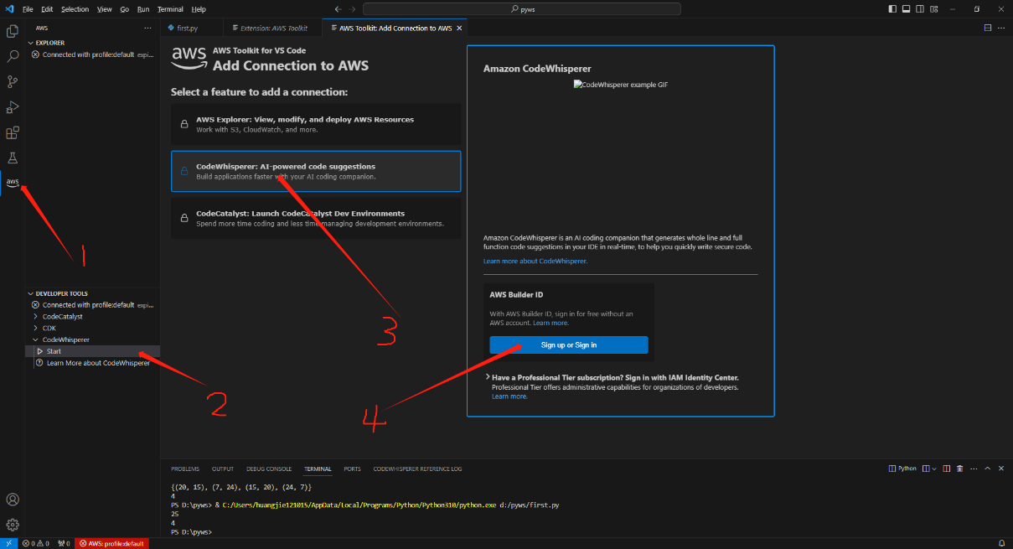Open Learn more about CodeWhisperer link
This screenshot has height=549, width=1013.
click(x=535, y=262)
